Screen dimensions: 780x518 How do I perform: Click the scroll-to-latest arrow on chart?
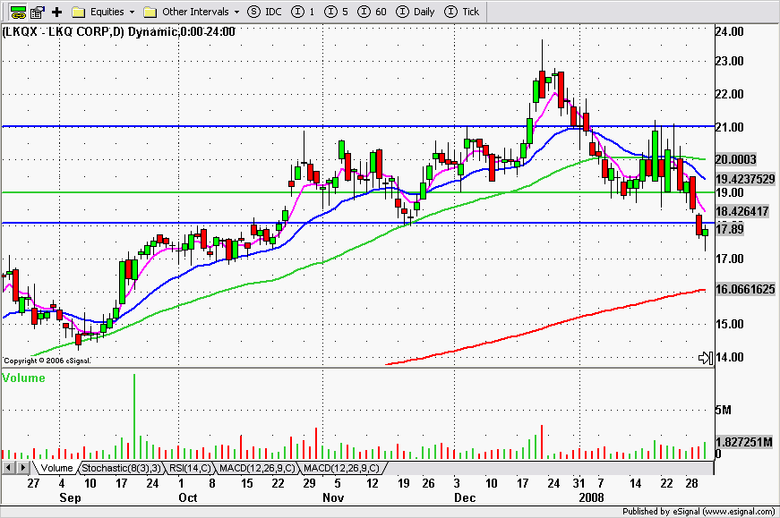click(706, 358)
